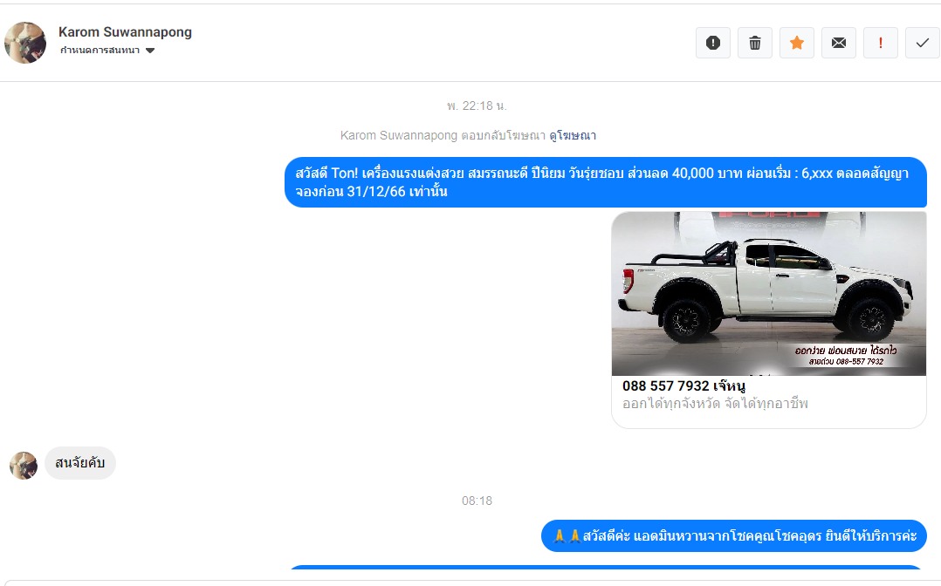This screenshot has height=586, width=941.
Task: Click the พ. 22:18 น. timestamp
Action: tap(477, 106)
